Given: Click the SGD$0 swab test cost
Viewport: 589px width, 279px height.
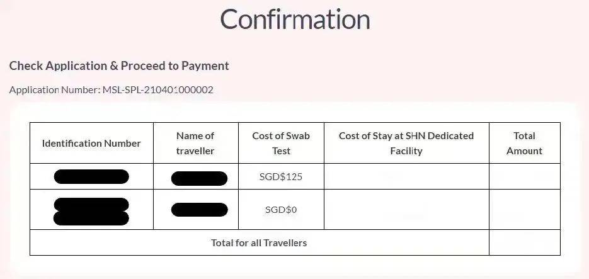Looking at the screenshot, I should [281, 210].
